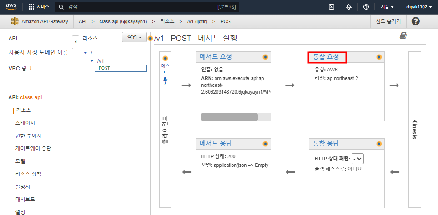Open the help question mark in top bar

tap(366, 7)
